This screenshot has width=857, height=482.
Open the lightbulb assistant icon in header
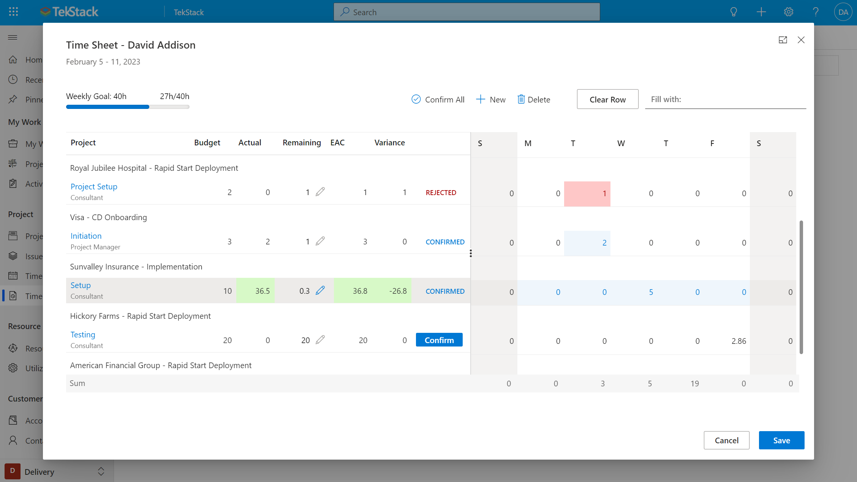pos(734,12)
